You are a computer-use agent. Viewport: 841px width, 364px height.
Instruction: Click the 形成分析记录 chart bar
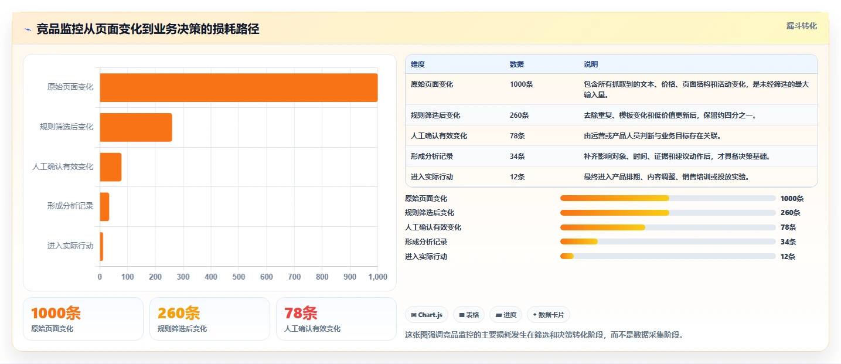pos(105,207)
